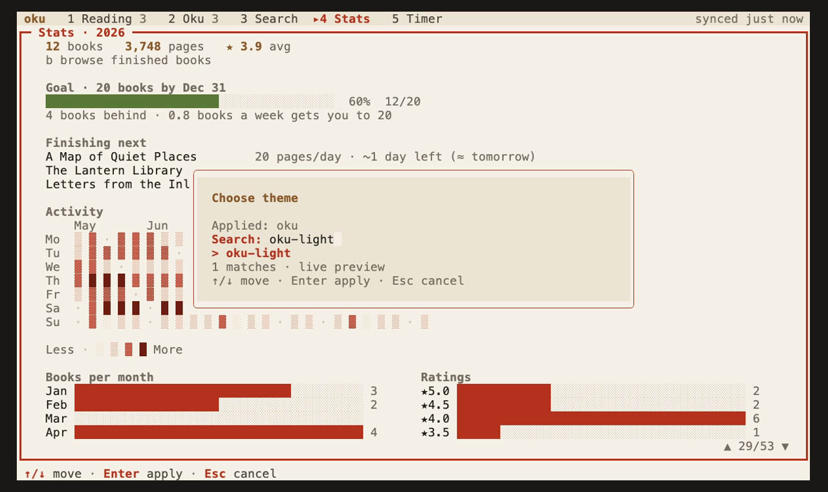
Task: Go to the 3 Search tab
Action: pos(269,19)
